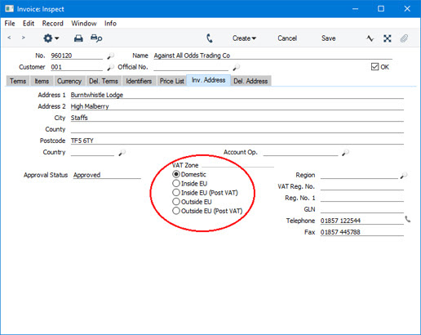Click lookup icon beside invoice No.
Screen dimensions: 421x335
point(110,56)
